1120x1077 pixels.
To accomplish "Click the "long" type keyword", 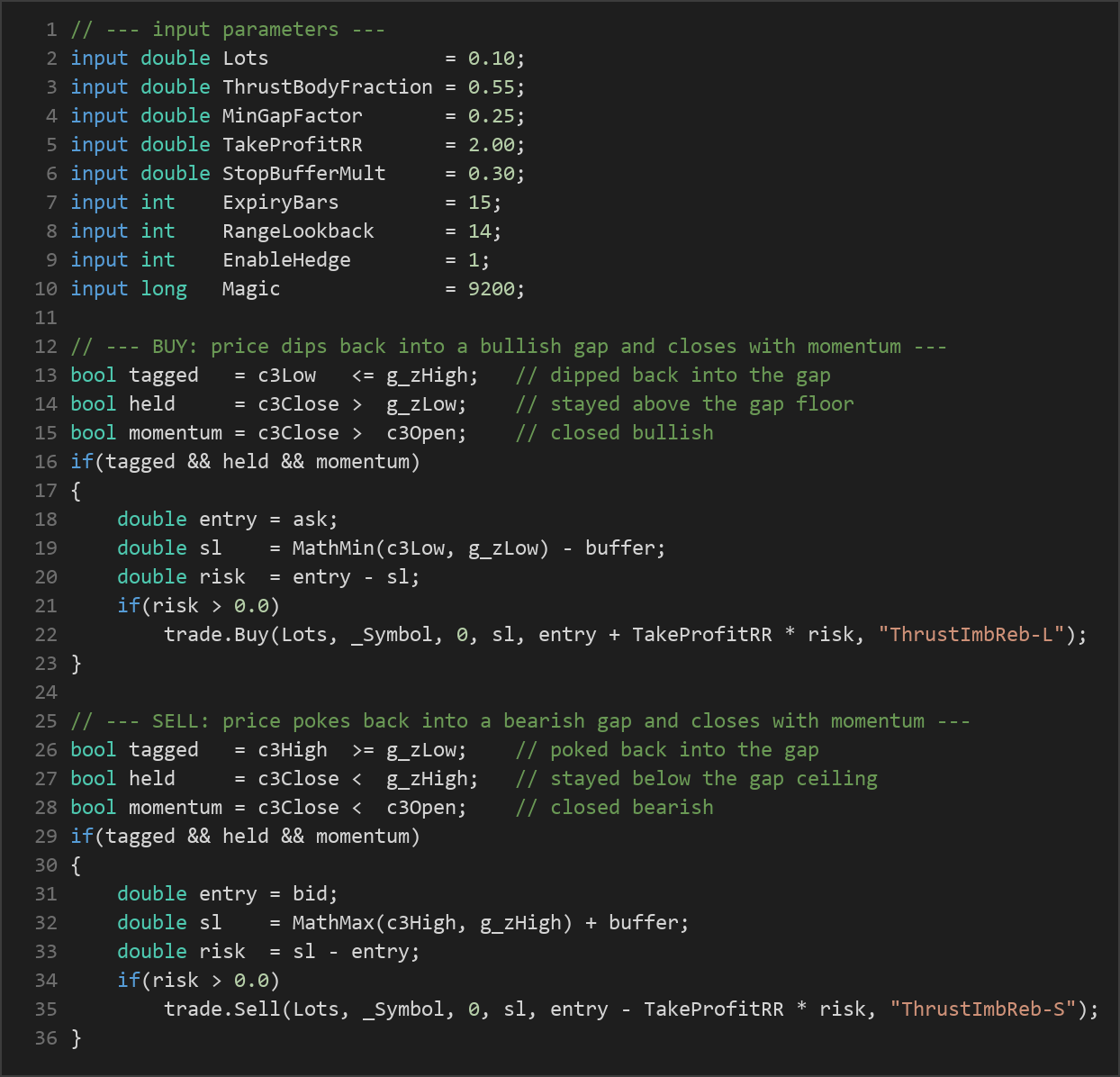I will click(164, 289).
